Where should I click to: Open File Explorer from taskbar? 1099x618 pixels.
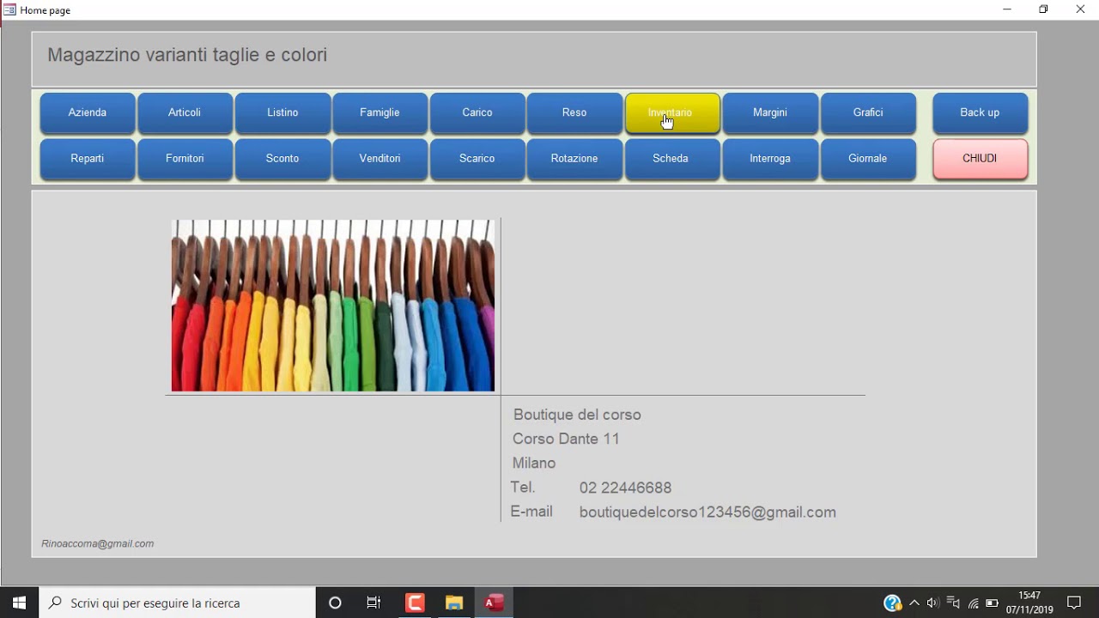454,603
